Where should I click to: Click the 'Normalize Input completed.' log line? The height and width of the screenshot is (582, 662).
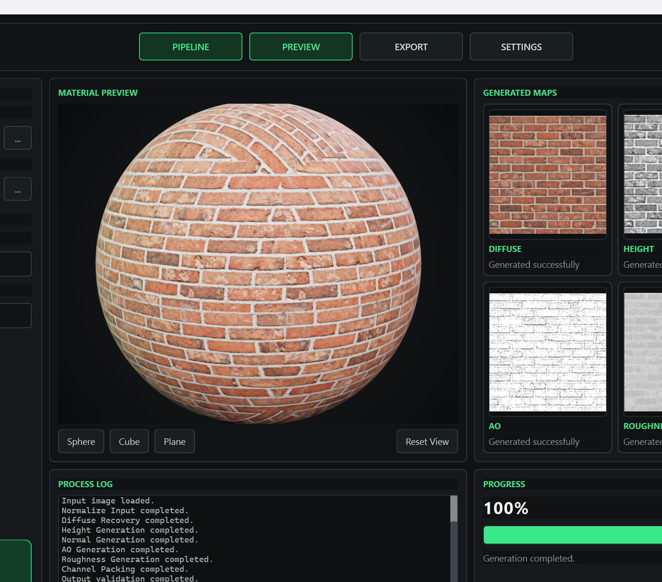(x=125, y=510)
